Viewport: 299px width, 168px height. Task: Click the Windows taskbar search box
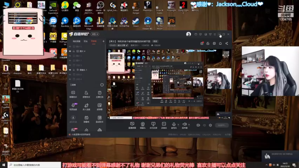pos(34,165)
